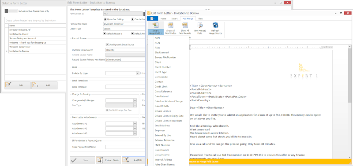This screenshot has height=166, width=353.
Task: Select ABN merge field
Action: (169, 38)
